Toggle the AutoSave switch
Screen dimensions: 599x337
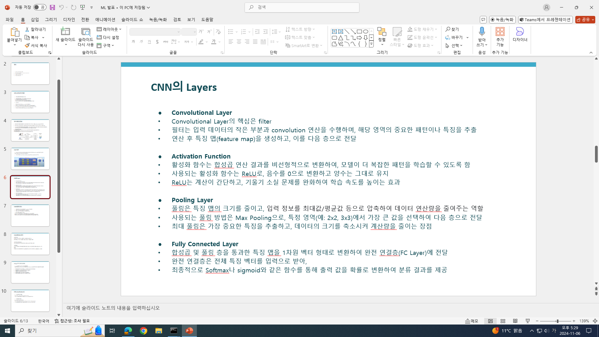(40, 7)
